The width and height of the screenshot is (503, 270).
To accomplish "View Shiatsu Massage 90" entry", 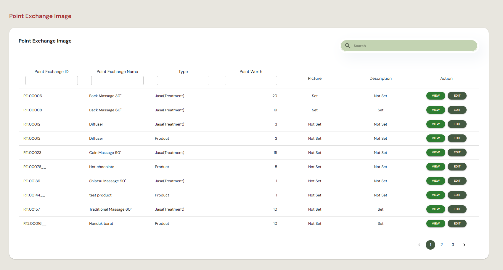I will 436,181.
